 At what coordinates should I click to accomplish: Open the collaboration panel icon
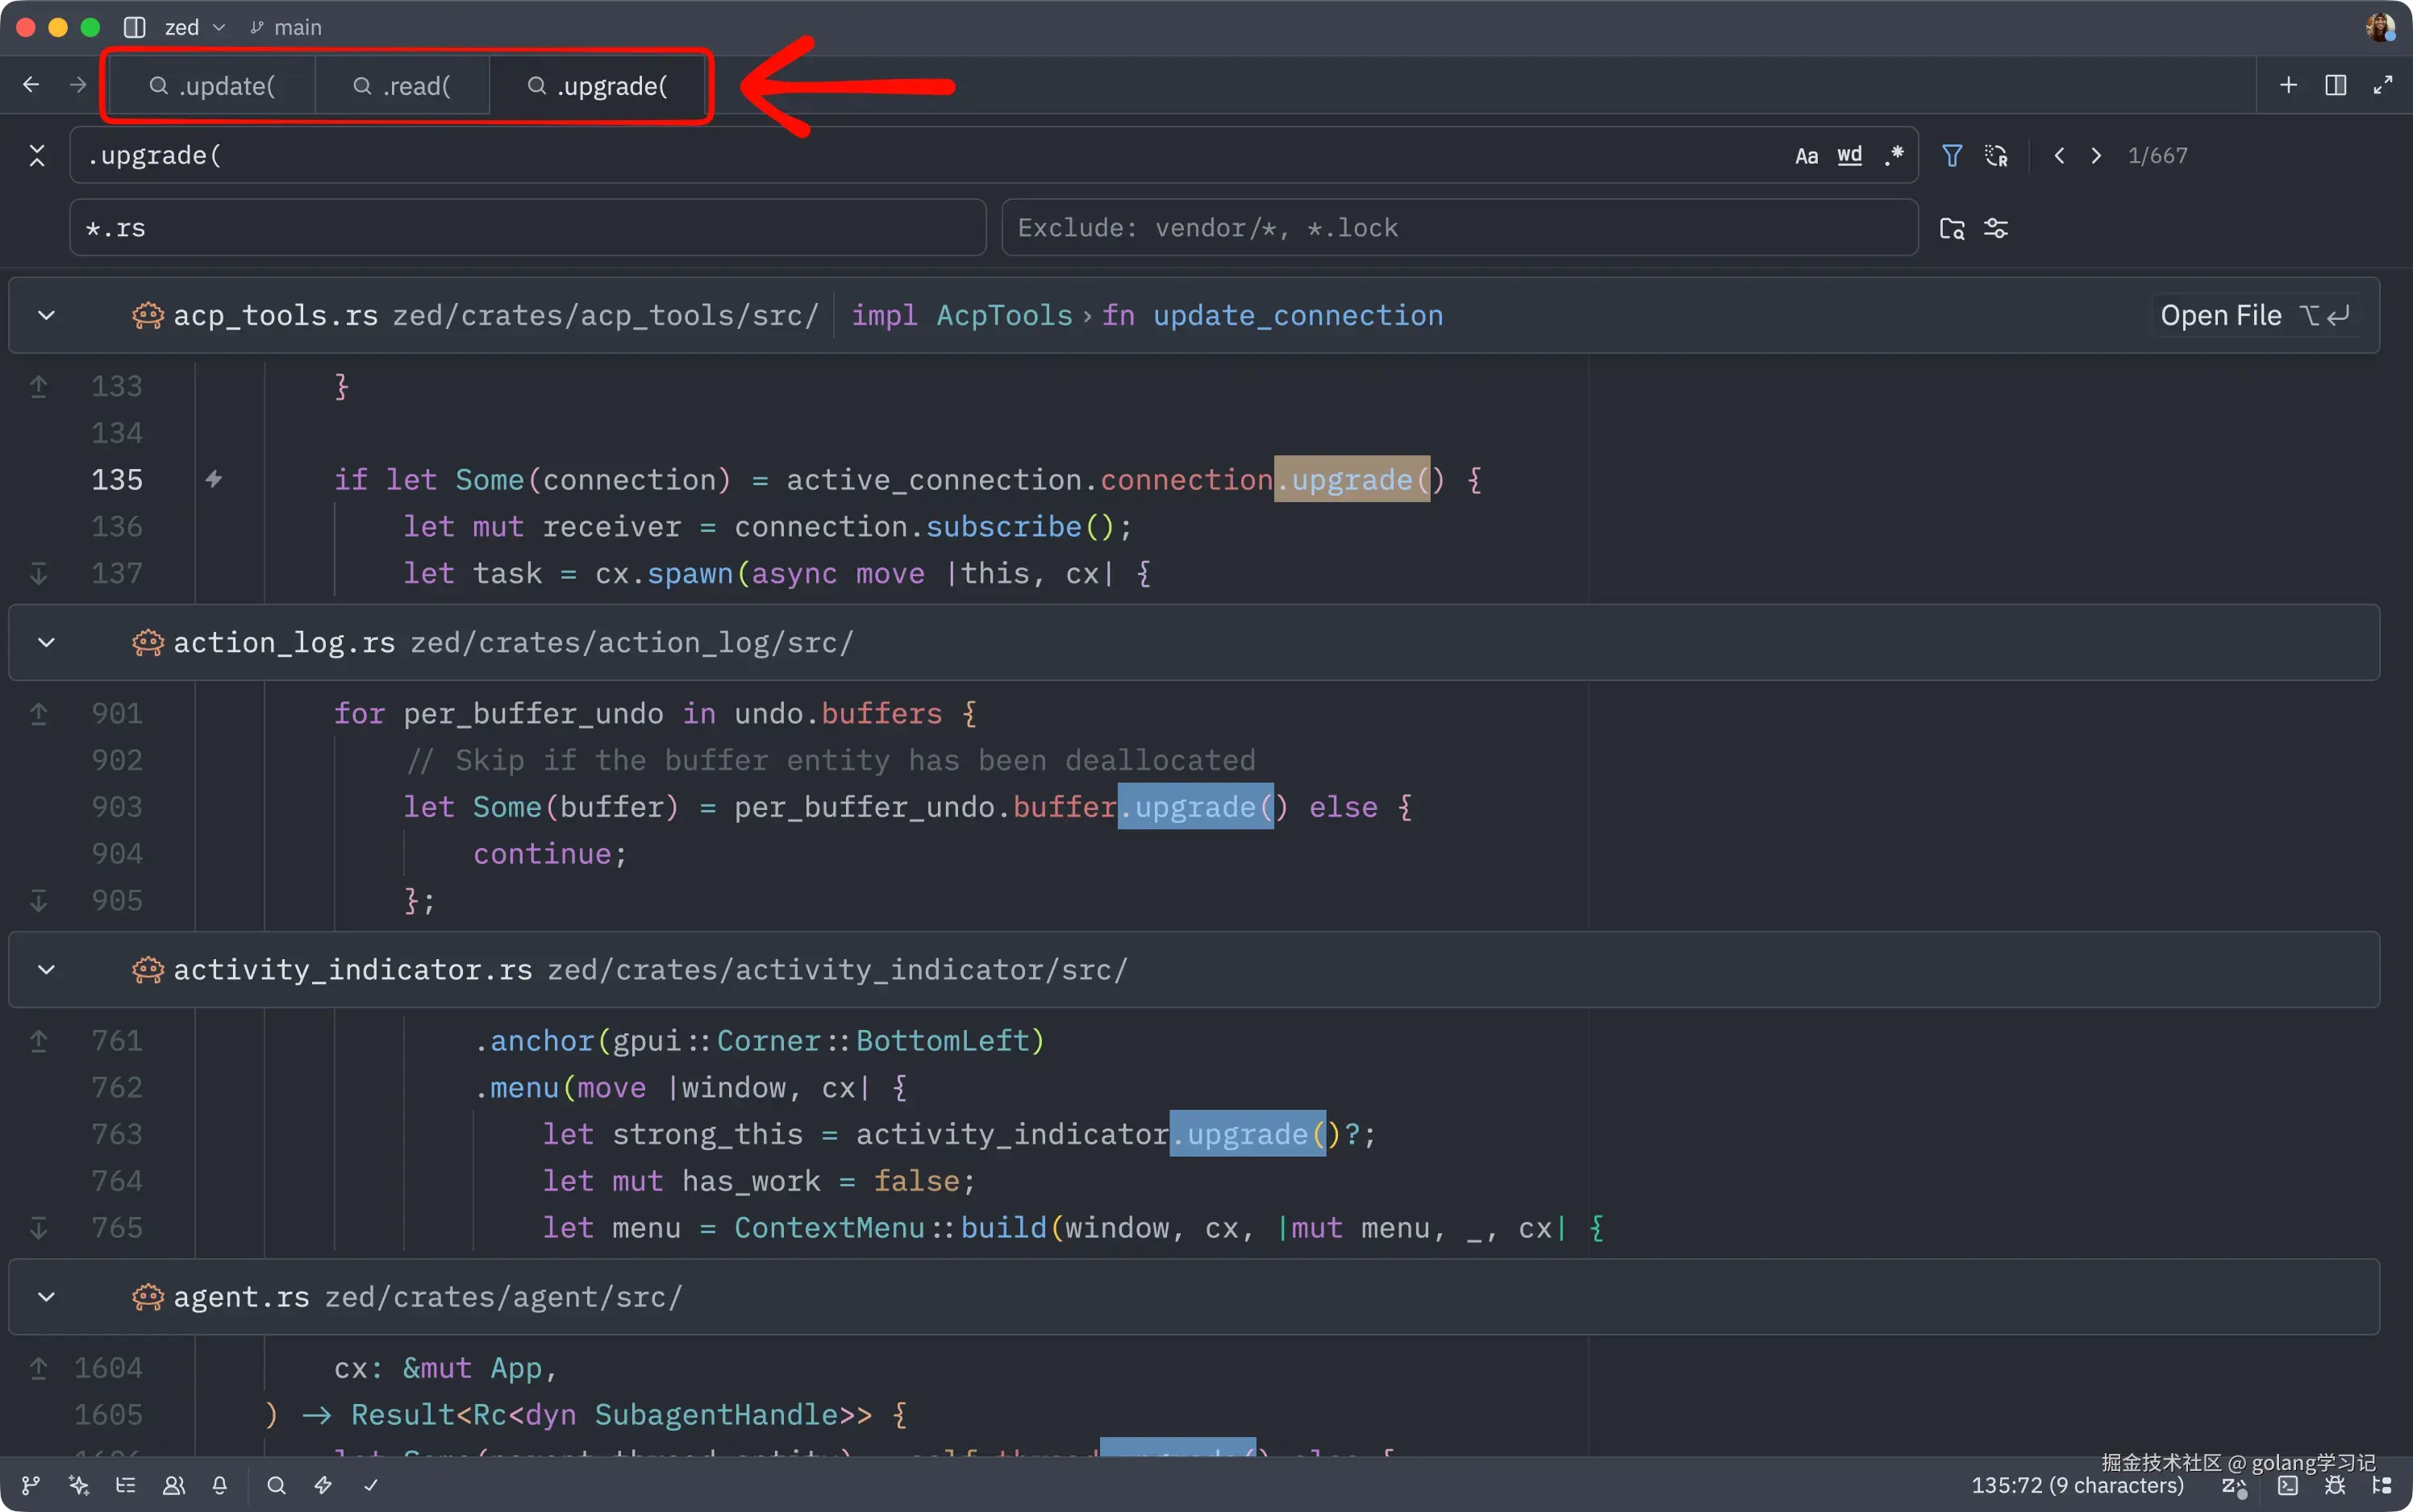[x=174, y=1485]
